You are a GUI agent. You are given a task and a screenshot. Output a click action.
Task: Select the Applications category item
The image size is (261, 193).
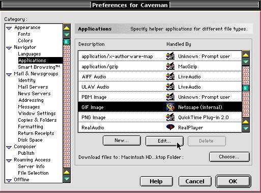40,61
